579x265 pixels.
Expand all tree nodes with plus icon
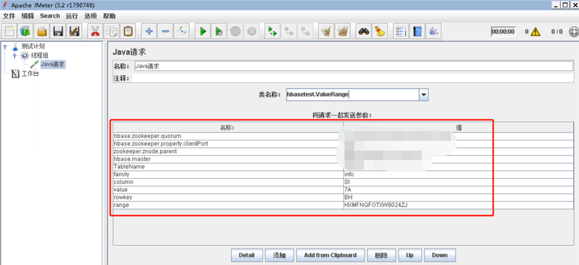tap(149, 32)
